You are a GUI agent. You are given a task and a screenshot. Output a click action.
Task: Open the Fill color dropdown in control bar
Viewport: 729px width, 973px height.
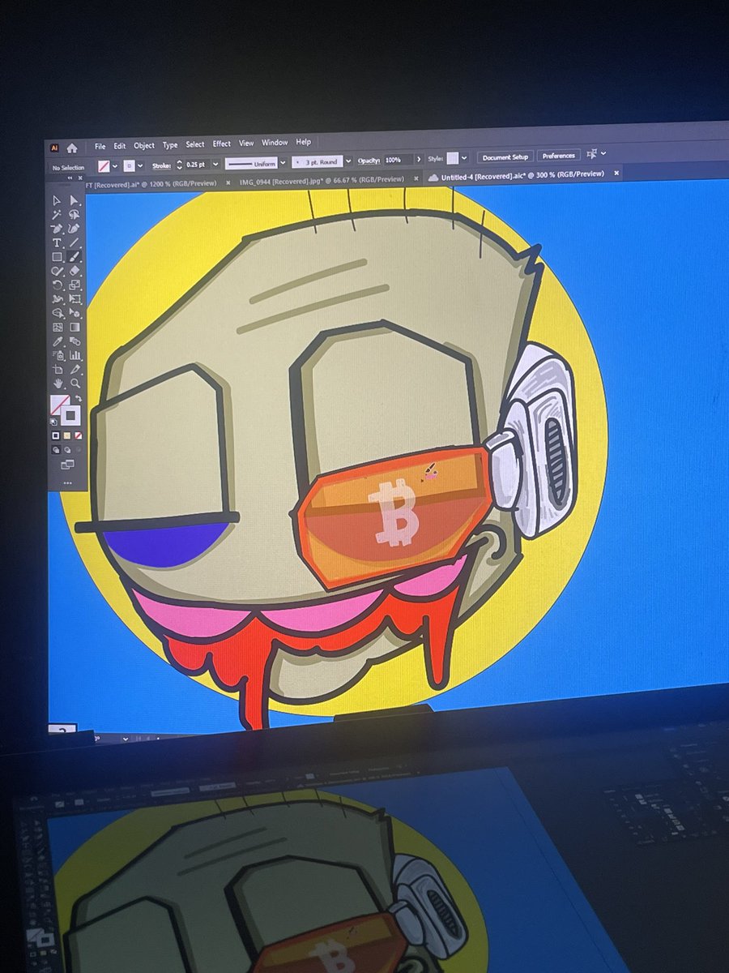(115, 165)
